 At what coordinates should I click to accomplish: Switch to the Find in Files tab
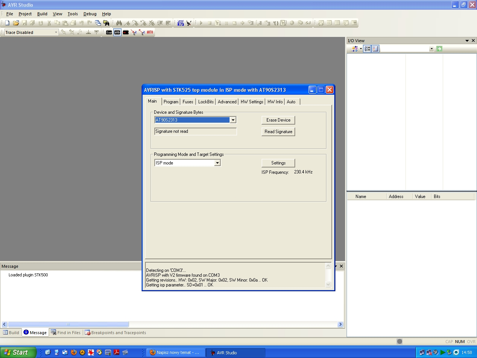coord(66,333)
